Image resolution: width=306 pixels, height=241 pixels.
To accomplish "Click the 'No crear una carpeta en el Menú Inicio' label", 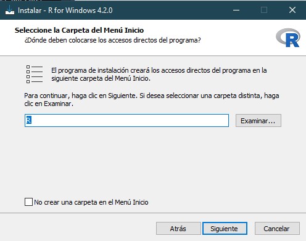I will point(91,202).
